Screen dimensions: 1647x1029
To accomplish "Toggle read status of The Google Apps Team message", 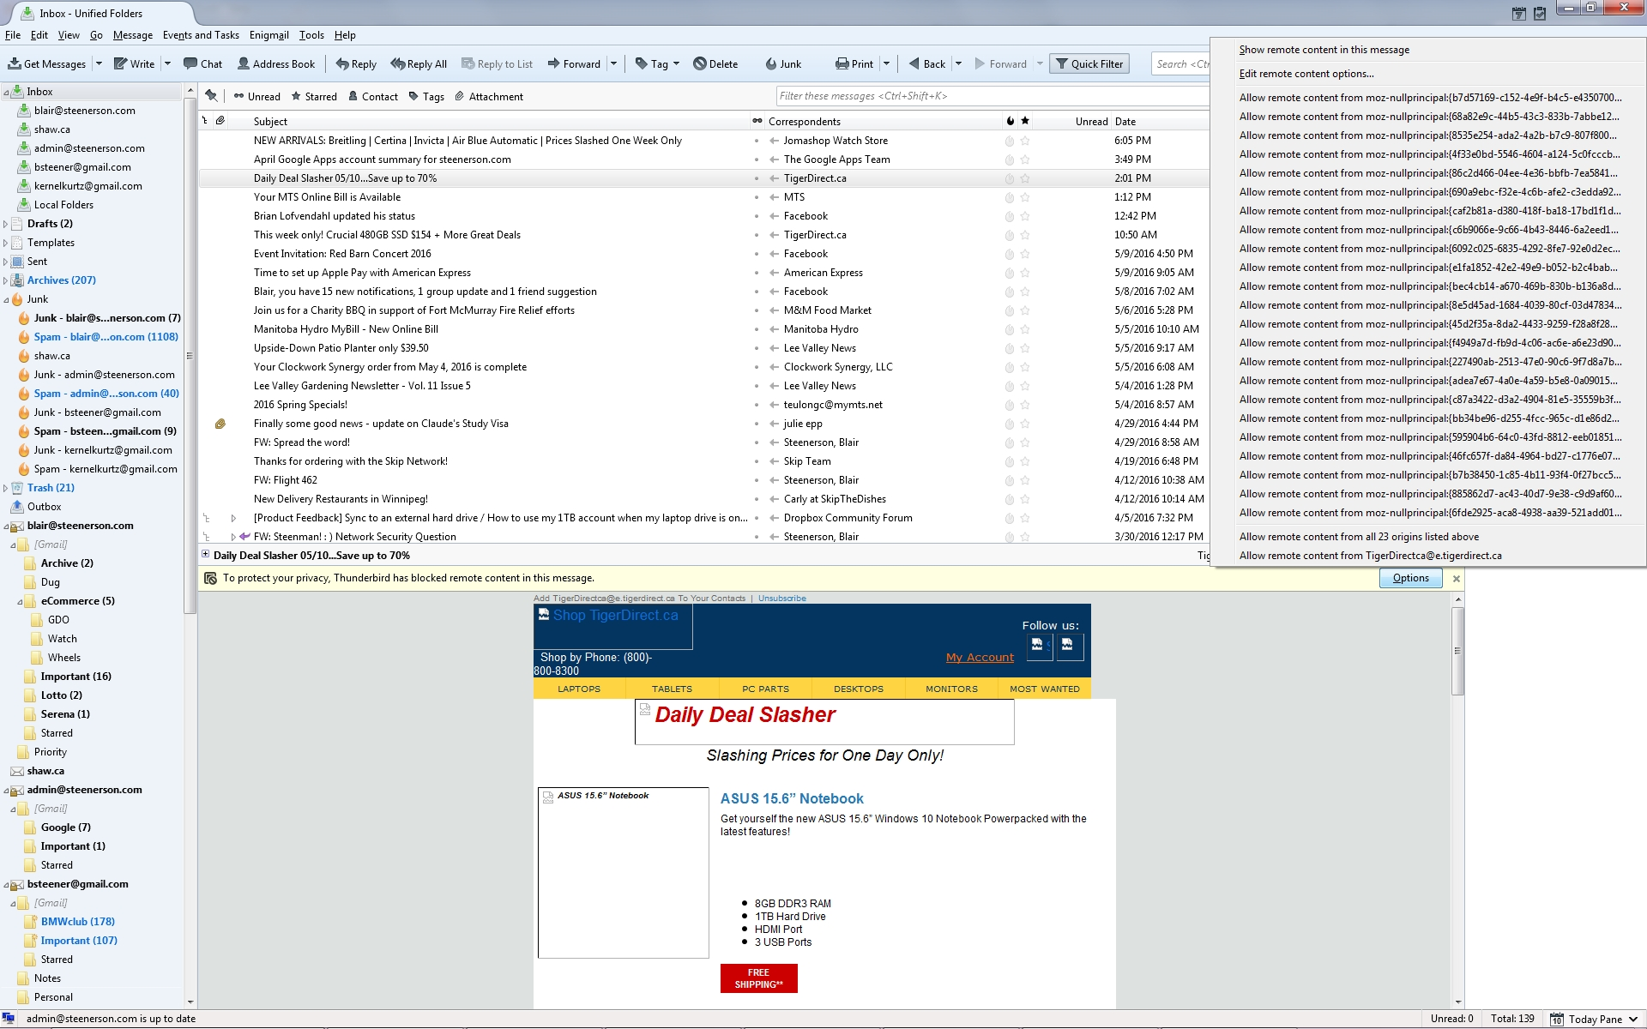I will tap(757, 159).
